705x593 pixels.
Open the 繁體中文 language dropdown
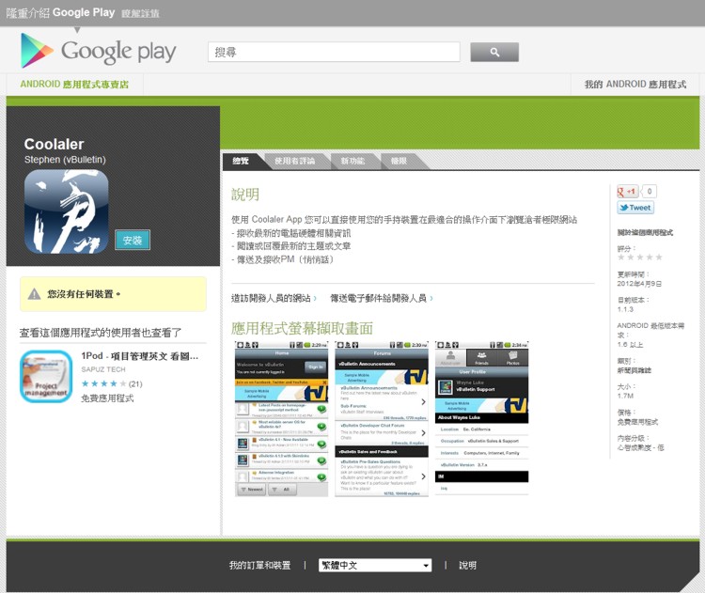tap(375, 565)
